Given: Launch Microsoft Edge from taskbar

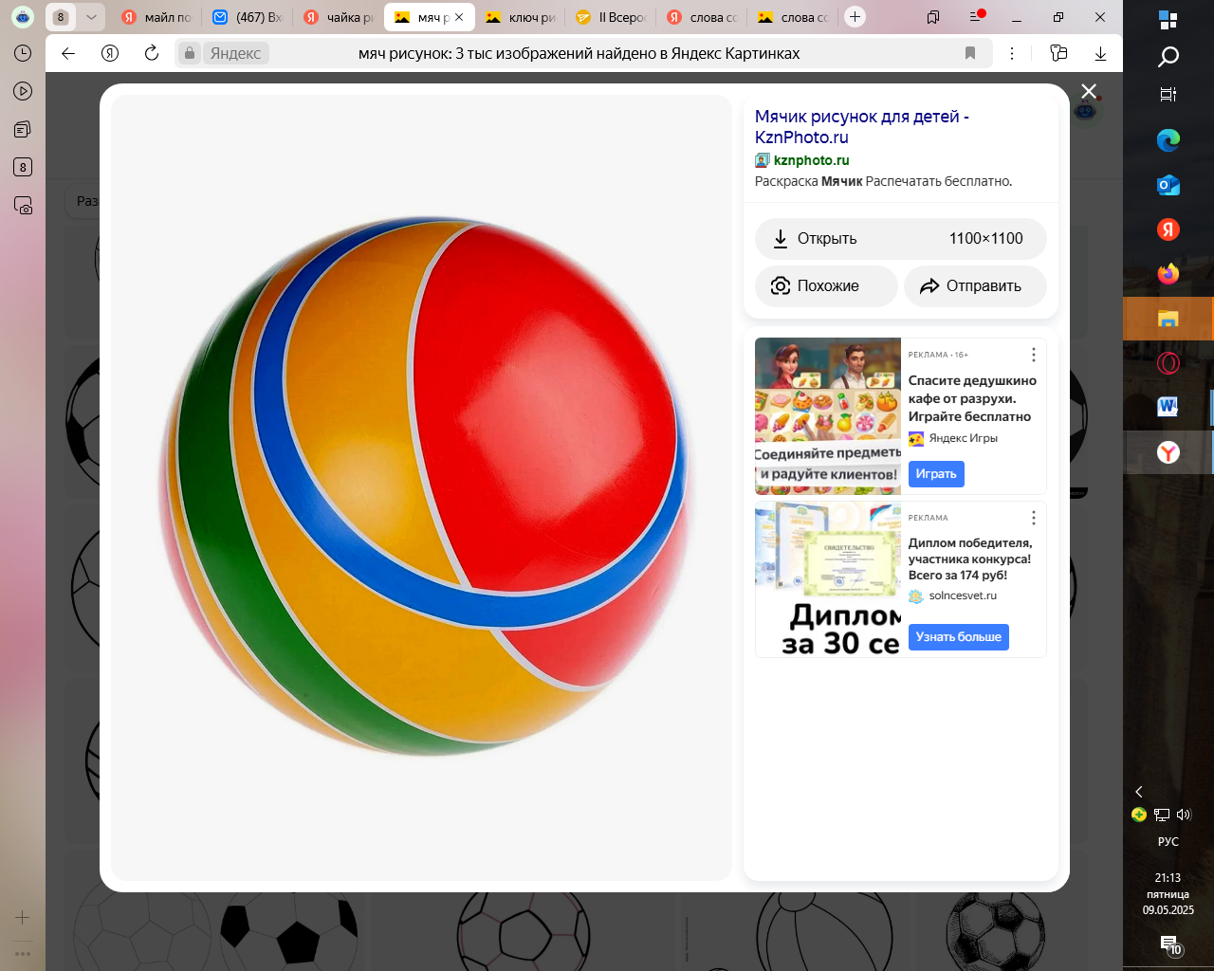Looking at the screenshot, I should click(1168, 140).
